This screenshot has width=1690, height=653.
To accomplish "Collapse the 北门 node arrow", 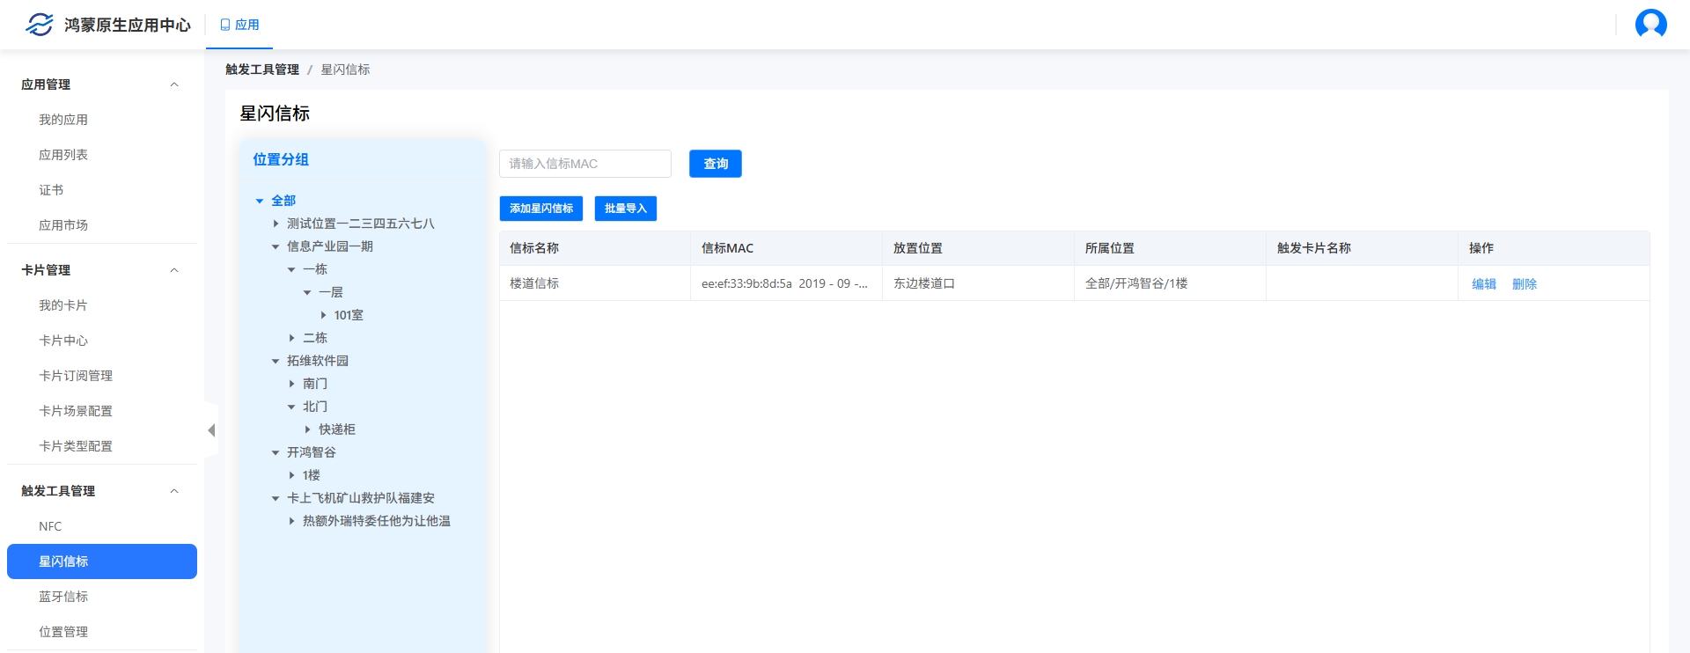I will 291,407.
